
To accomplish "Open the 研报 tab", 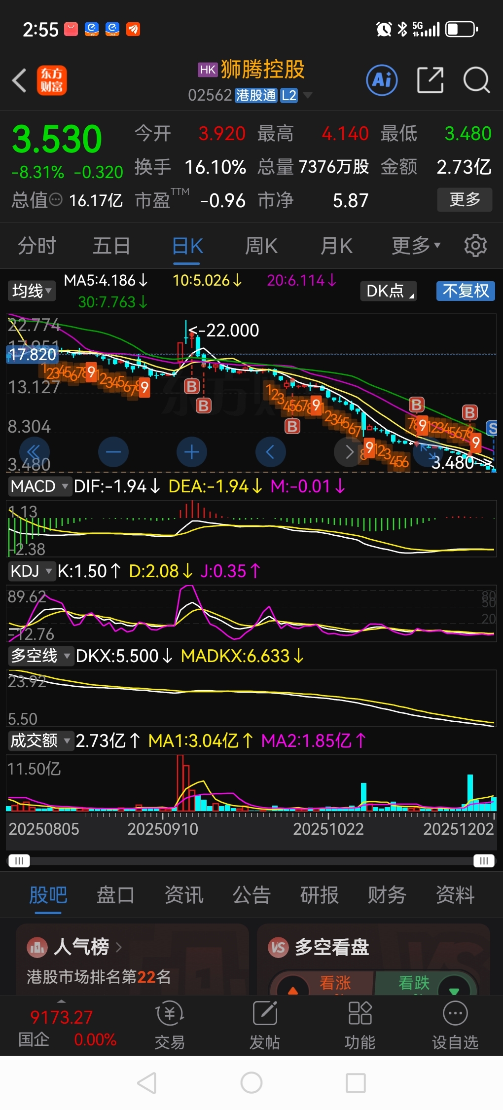I will [x=320, y=895].
